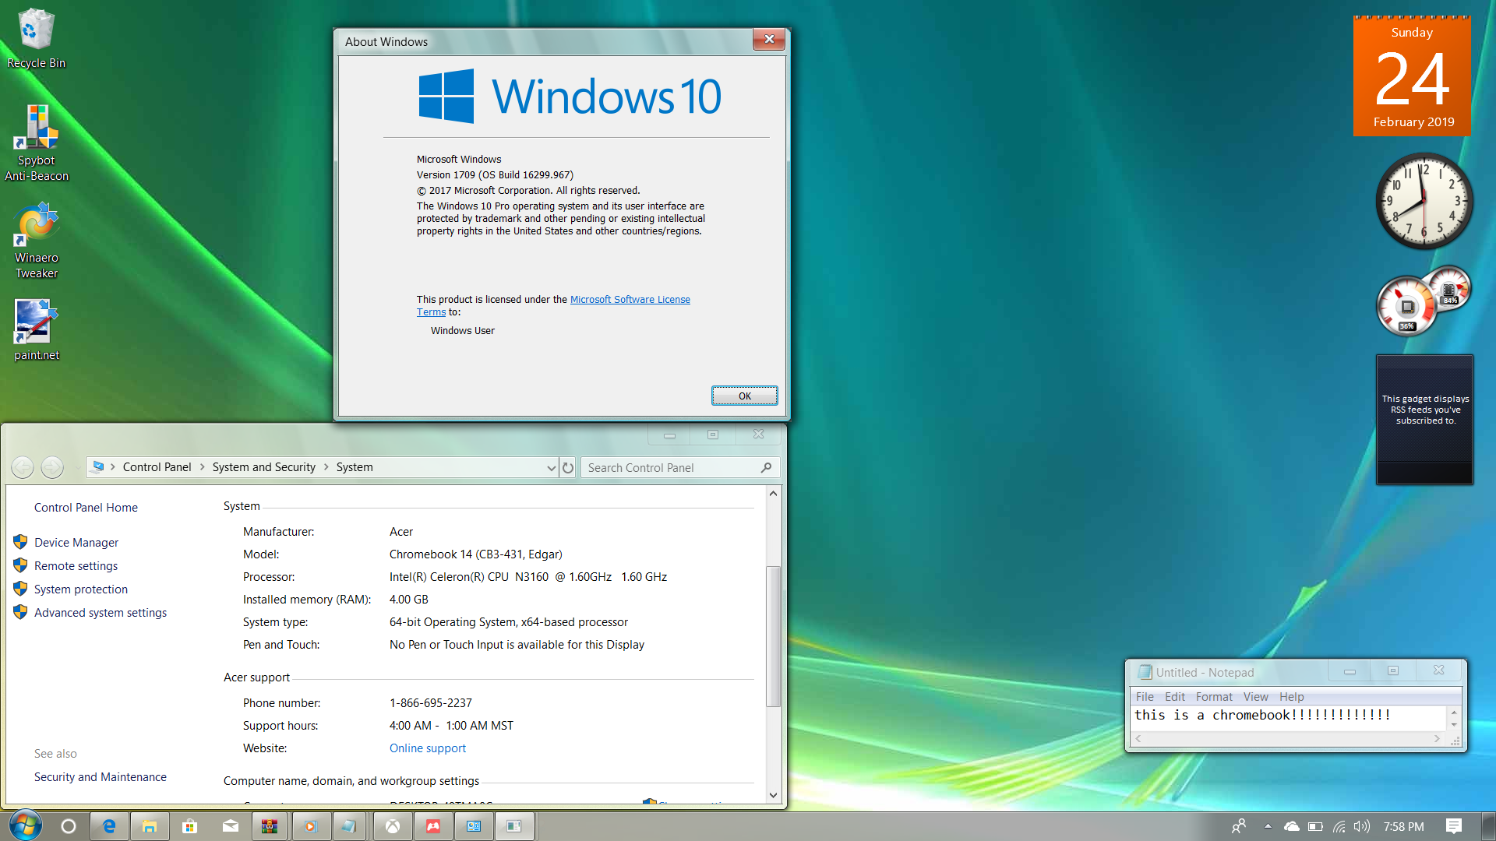Click the Search Control Panel field
This screenshot has width=1496, height=841.
[670, 467]
